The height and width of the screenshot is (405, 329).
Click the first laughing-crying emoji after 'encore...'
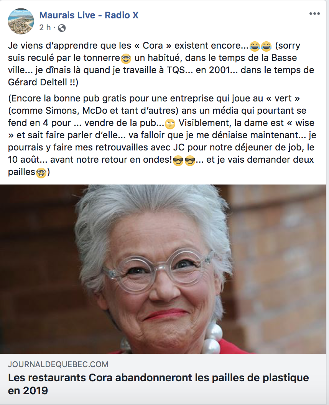point(255,46)
